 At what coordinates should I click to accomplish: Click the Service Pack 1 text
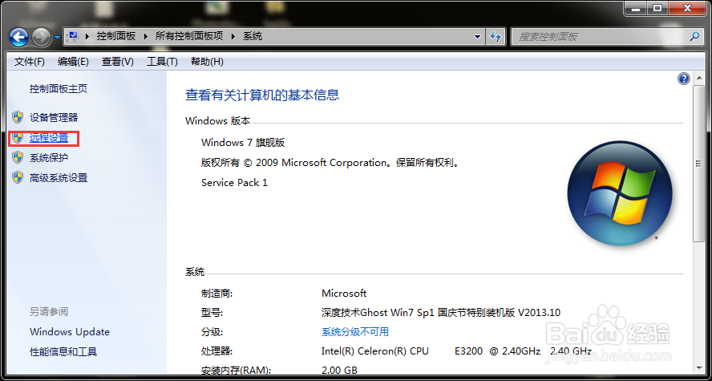[x=234, y=183]
